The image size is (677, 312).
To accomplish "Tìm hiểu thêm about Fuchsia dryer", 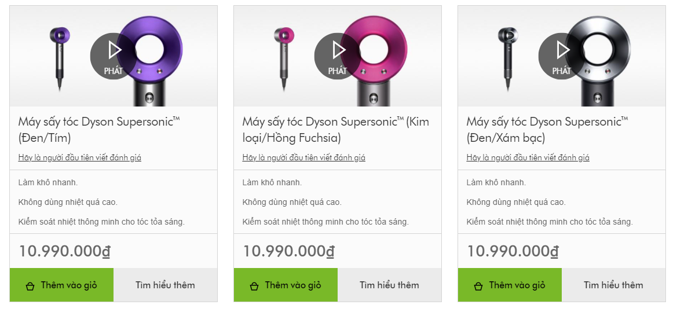I will [389, 285].
